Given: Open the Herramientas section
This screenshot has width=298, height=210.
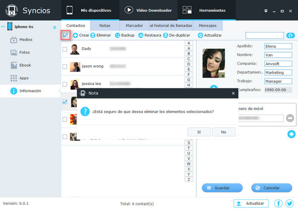Looking at the screenshot, I should point(206,10).
